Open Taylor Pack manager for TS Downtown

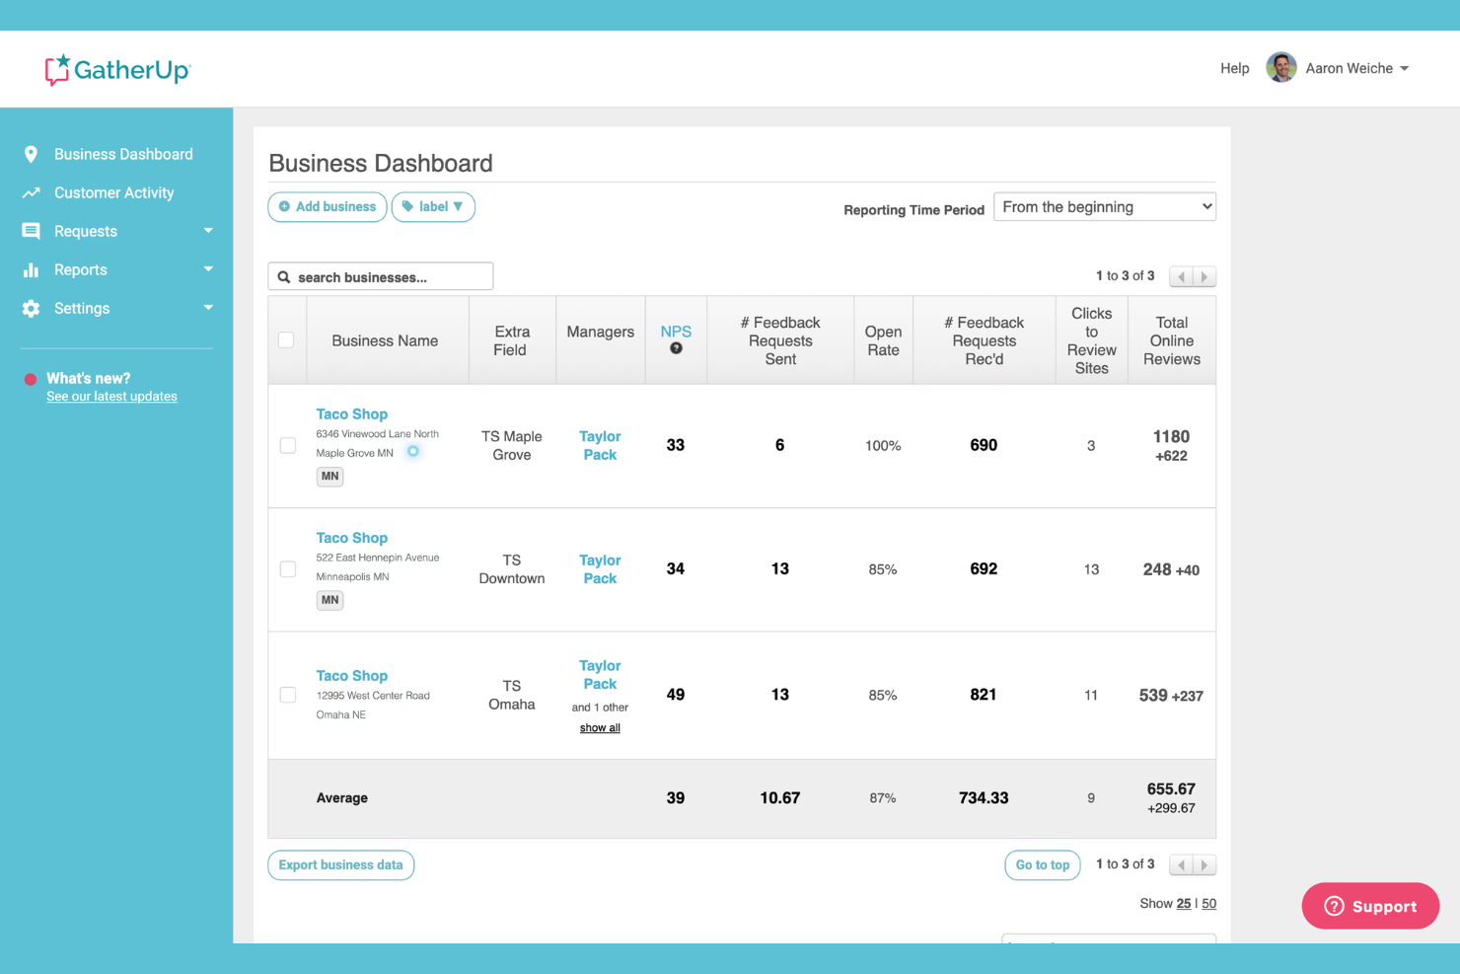click(x=600, y=569)
